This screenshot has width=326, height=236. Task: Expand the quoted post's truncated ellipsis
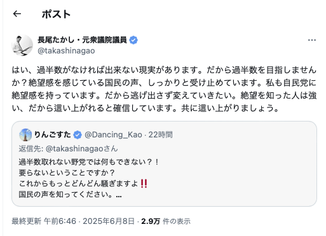(x=119, y=195)
